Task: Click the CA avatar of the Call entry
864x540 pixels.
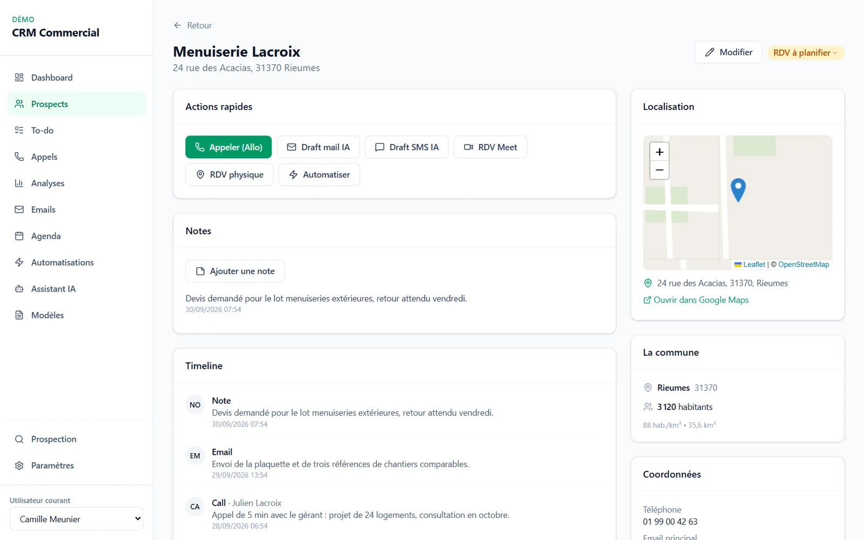Action: click(195, 507)
